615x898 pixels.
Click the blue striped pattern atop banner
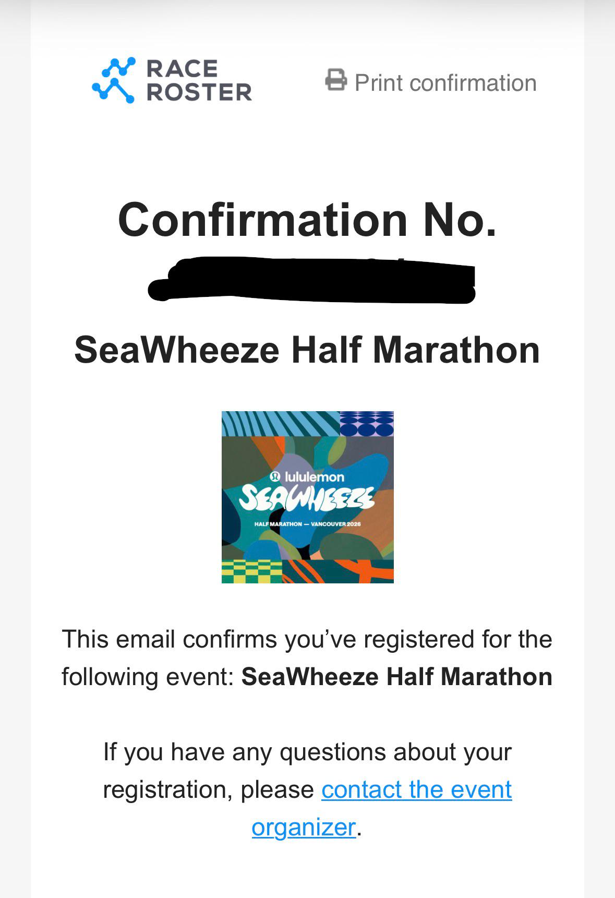click(280, 423)
